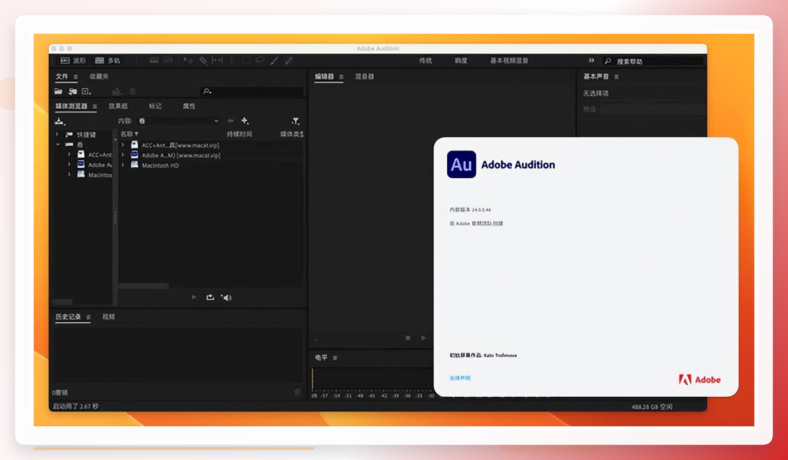This screenshot has height=460, width=788.
Task: Click the Play preview button in Media Browser
Action: click(x=194, y=297)
